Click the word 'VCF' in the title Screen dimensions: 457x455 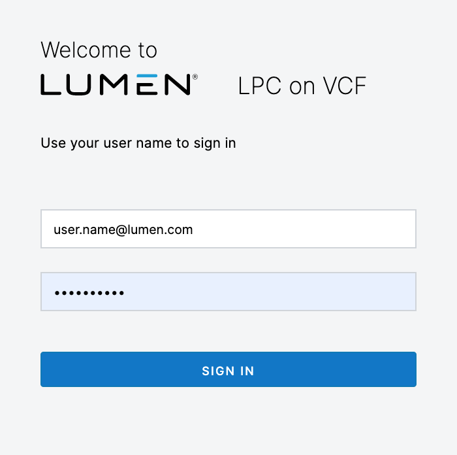[345, 86]
